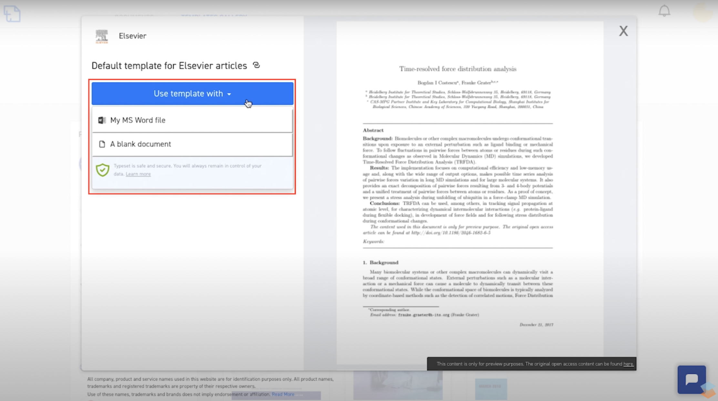Click the doi.org URL in the abstract
The image size is (718, 401).
pyautogui.click(x=451, y=233)
